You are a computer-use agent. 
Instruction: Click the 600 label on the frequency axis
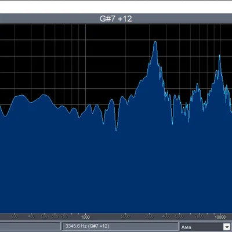coord(55,216)
